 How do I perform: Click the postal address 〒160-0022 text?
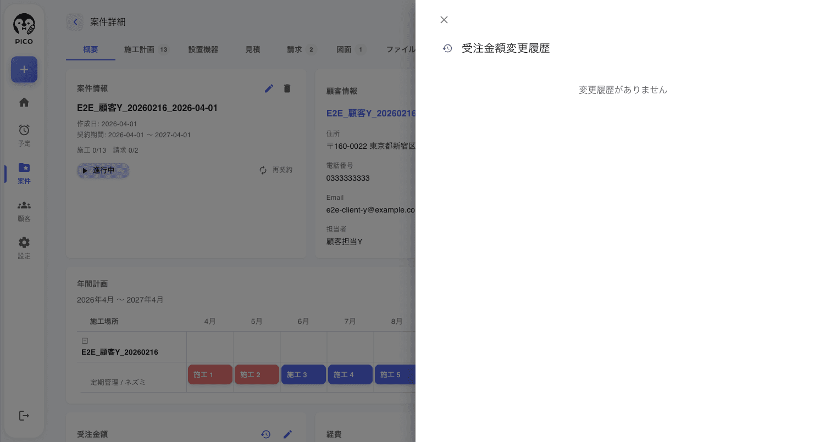(x=371, y=147)
